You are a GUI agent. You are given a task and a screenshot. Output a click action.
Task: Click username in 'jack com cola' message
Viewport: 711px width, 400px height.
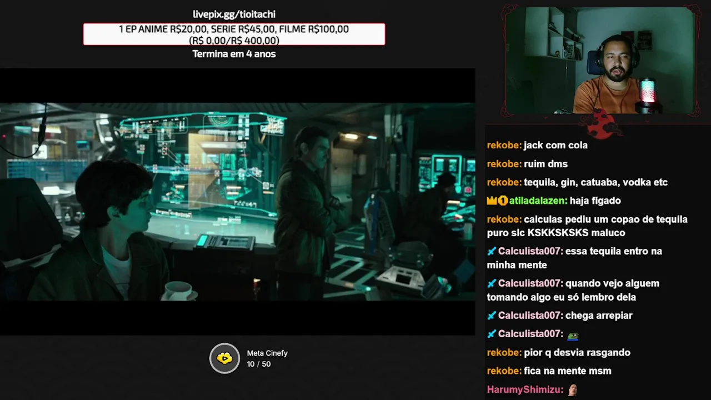click(504, 145)
